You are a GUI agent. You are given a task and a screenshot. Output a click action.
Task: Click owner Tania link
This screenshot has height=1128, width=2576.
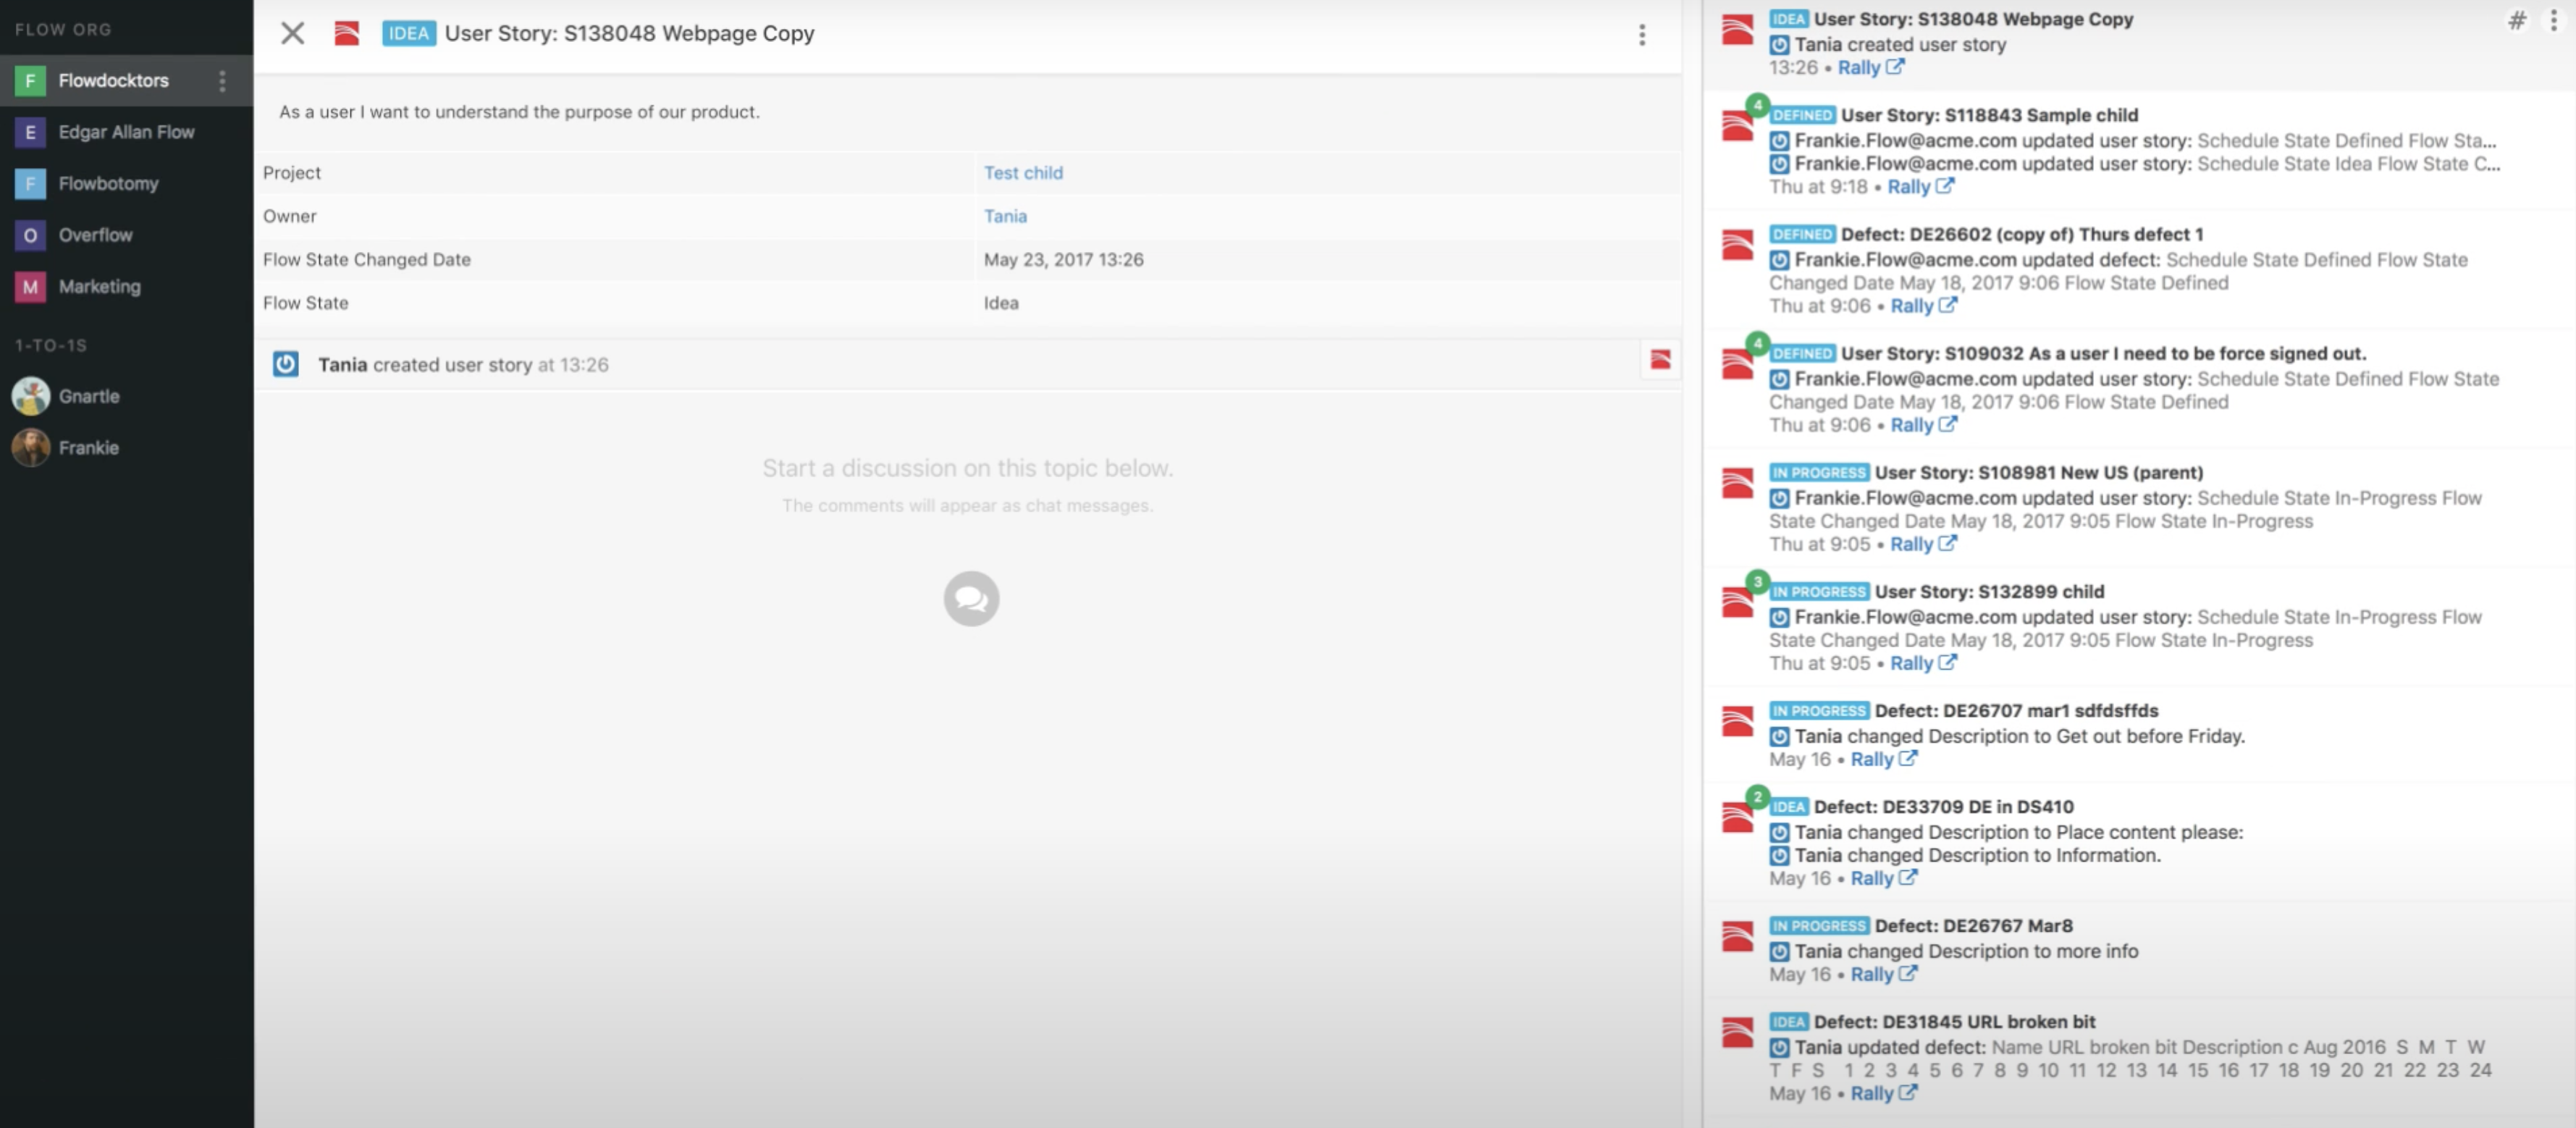click(x=1004, y=216)
